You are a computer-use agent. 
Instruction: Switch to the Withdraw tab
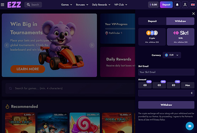coord(180,21)
